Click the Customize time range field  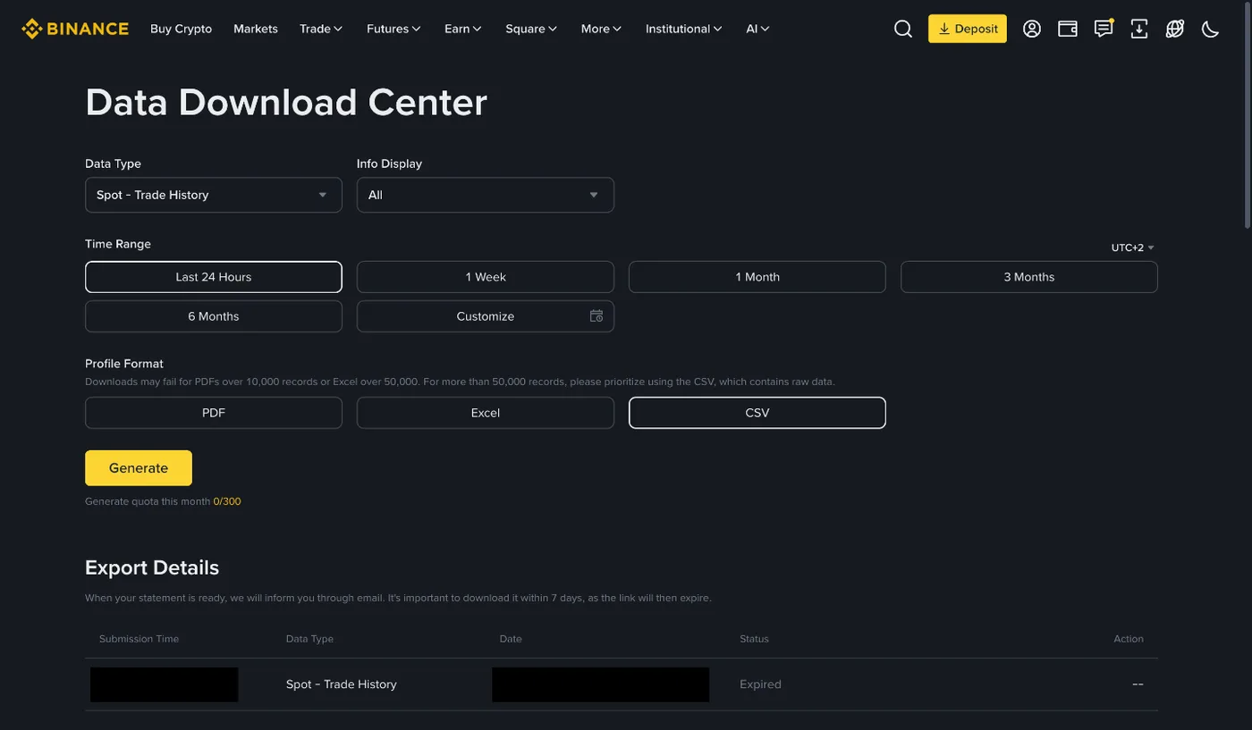486,316
